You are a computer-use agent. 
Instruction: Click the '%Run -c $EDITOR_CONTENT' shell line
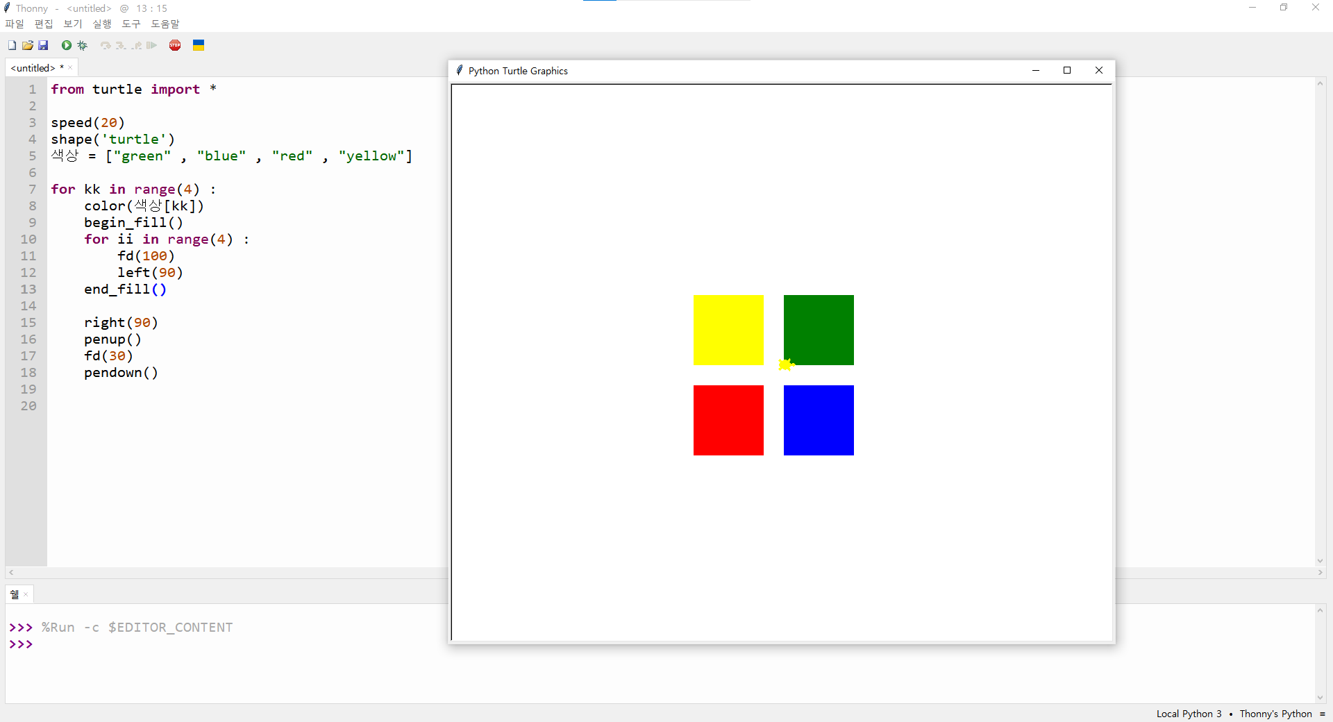point(137,628)
